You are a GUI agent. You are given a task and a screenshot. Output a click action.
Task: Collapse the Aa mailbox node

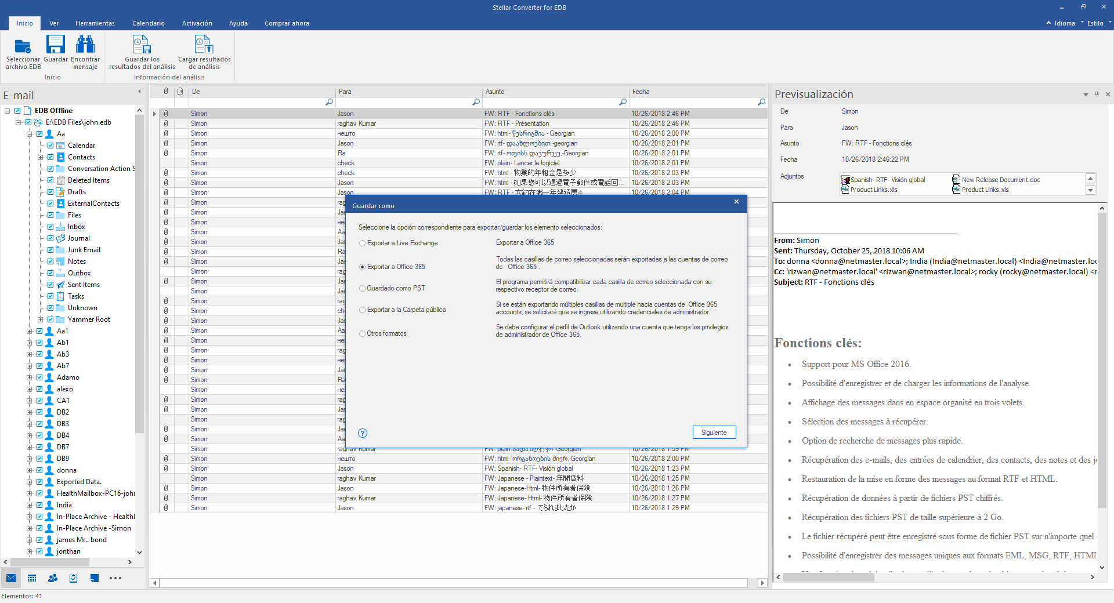[x=29, y=134]
